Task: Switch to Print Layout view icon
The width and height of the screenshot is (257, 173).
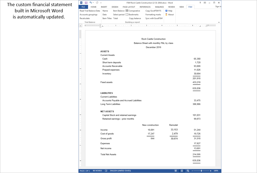Action: [182, 171]
